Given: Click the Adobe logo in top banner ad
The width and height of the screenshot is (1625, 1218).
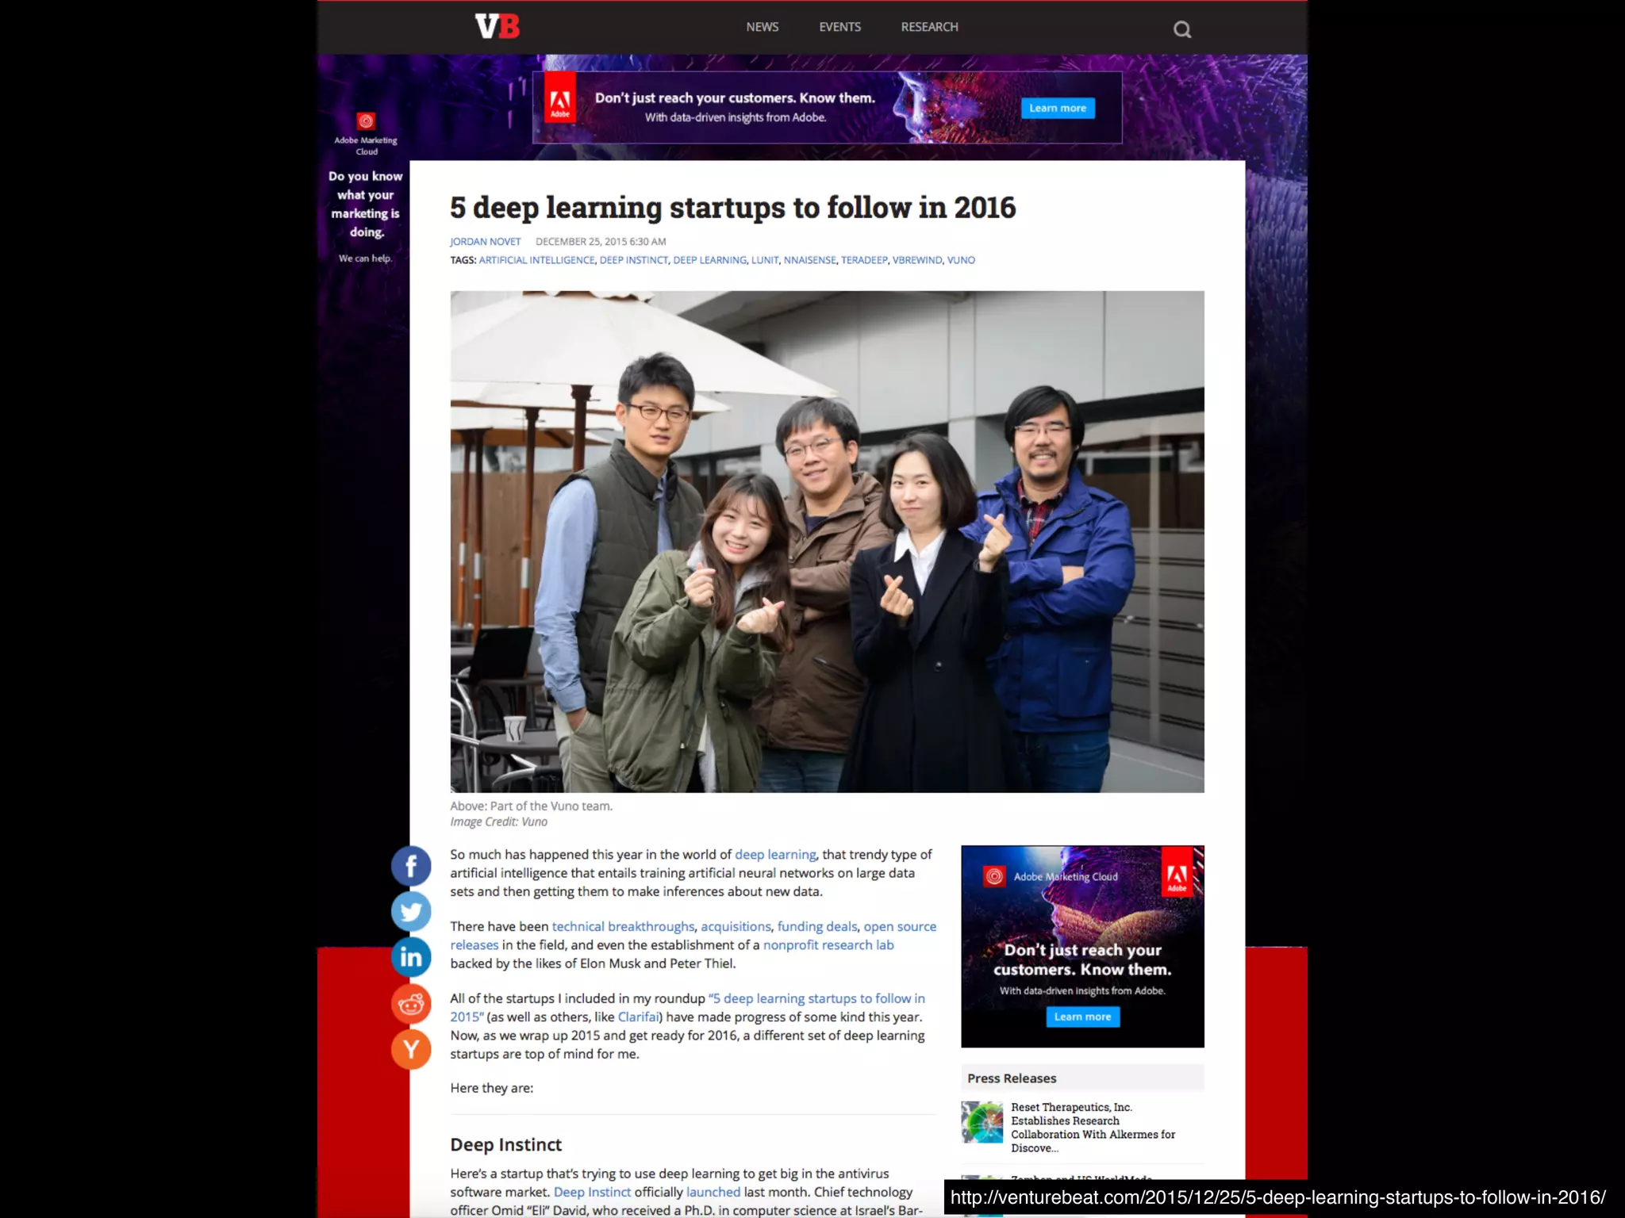Looking at the screenshot, I should click(559, 98).
